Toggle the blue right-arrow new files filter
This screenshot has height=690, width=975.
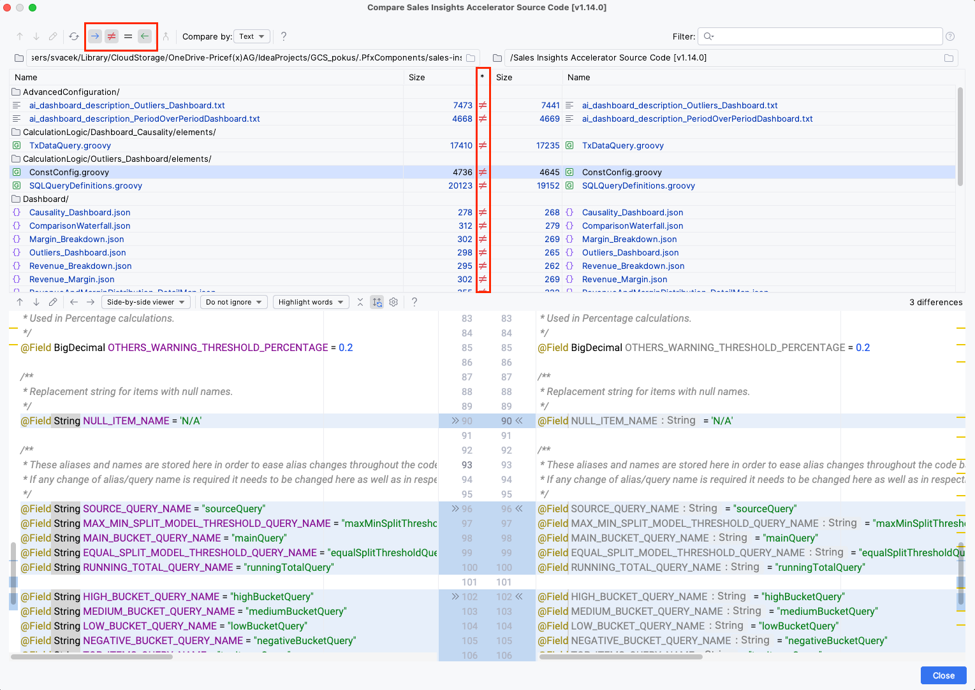point(94,36)
